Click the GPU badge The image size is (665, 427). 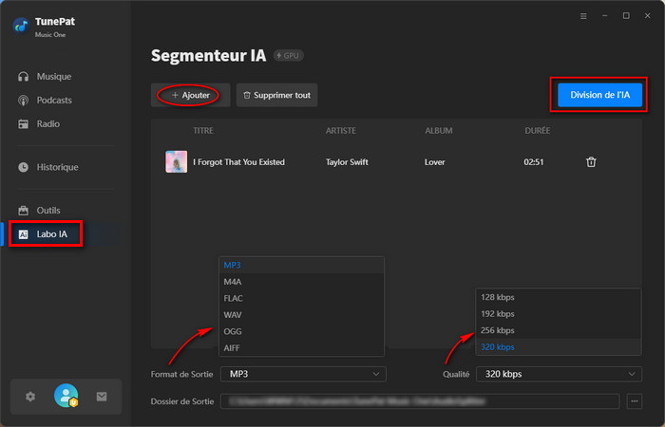point(288,55)
